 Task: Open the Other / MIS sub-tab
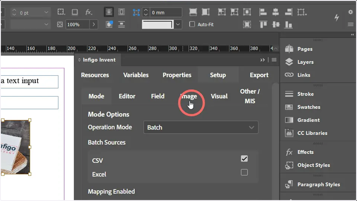pyautogui.click(x=250, y=96)
